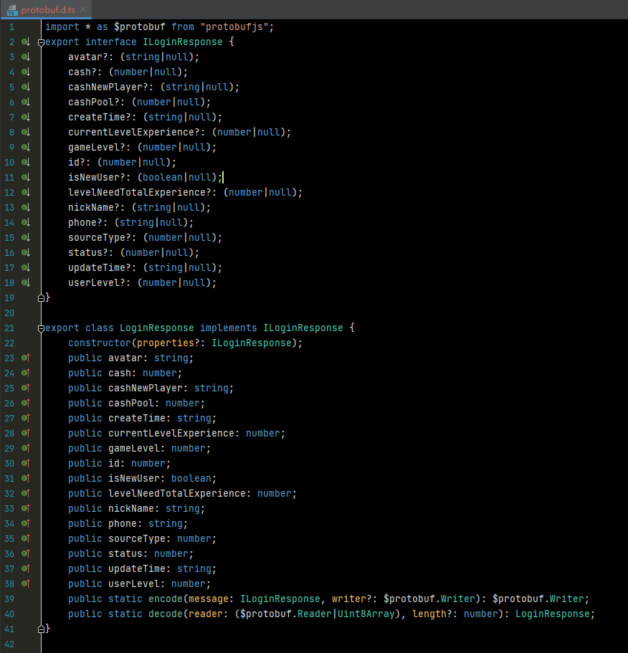Click the gutter icon beside userLevel? on line 18

(x=25, y=282)
